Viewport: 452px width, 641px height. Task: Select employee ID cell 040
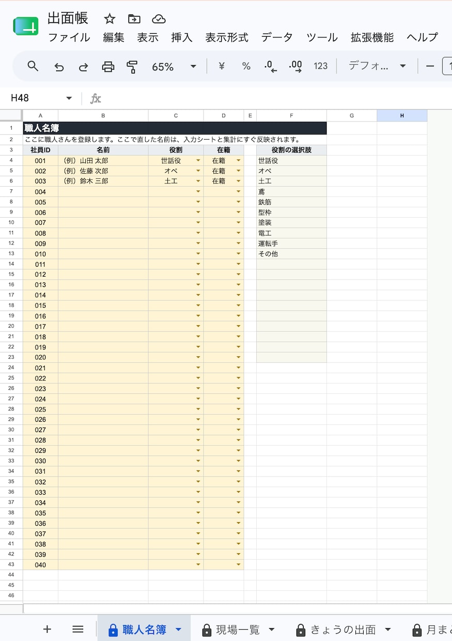tap(40, 565)
